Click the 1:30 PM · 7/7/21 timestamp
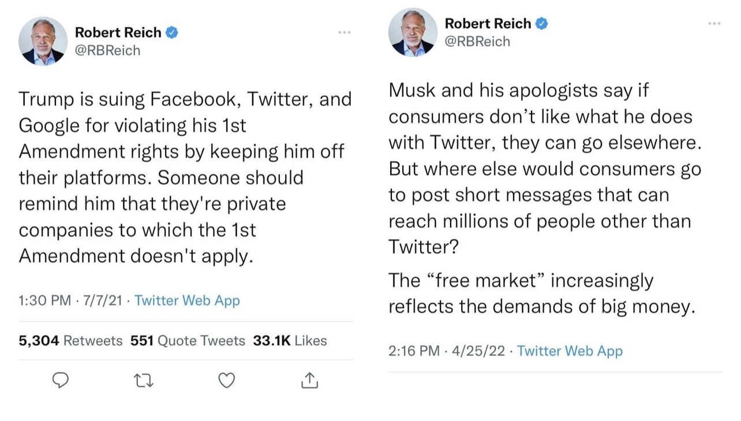This screenshot has width=741, height=421. click(70, 300)
